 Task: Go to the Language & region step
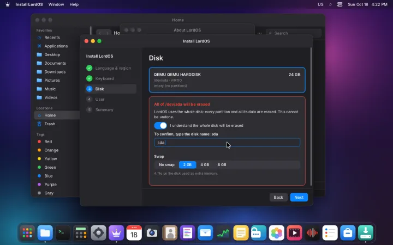pyautogui.click(x=110, y=68)
